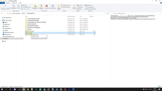Open Pictures (Изображения) in sidebar

coord(8,28)
